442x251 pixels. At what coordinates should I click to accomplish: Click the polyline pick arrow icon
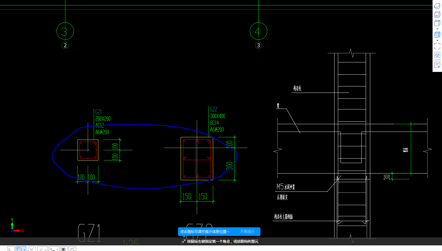pyautogui.click(x=73, y=249)
